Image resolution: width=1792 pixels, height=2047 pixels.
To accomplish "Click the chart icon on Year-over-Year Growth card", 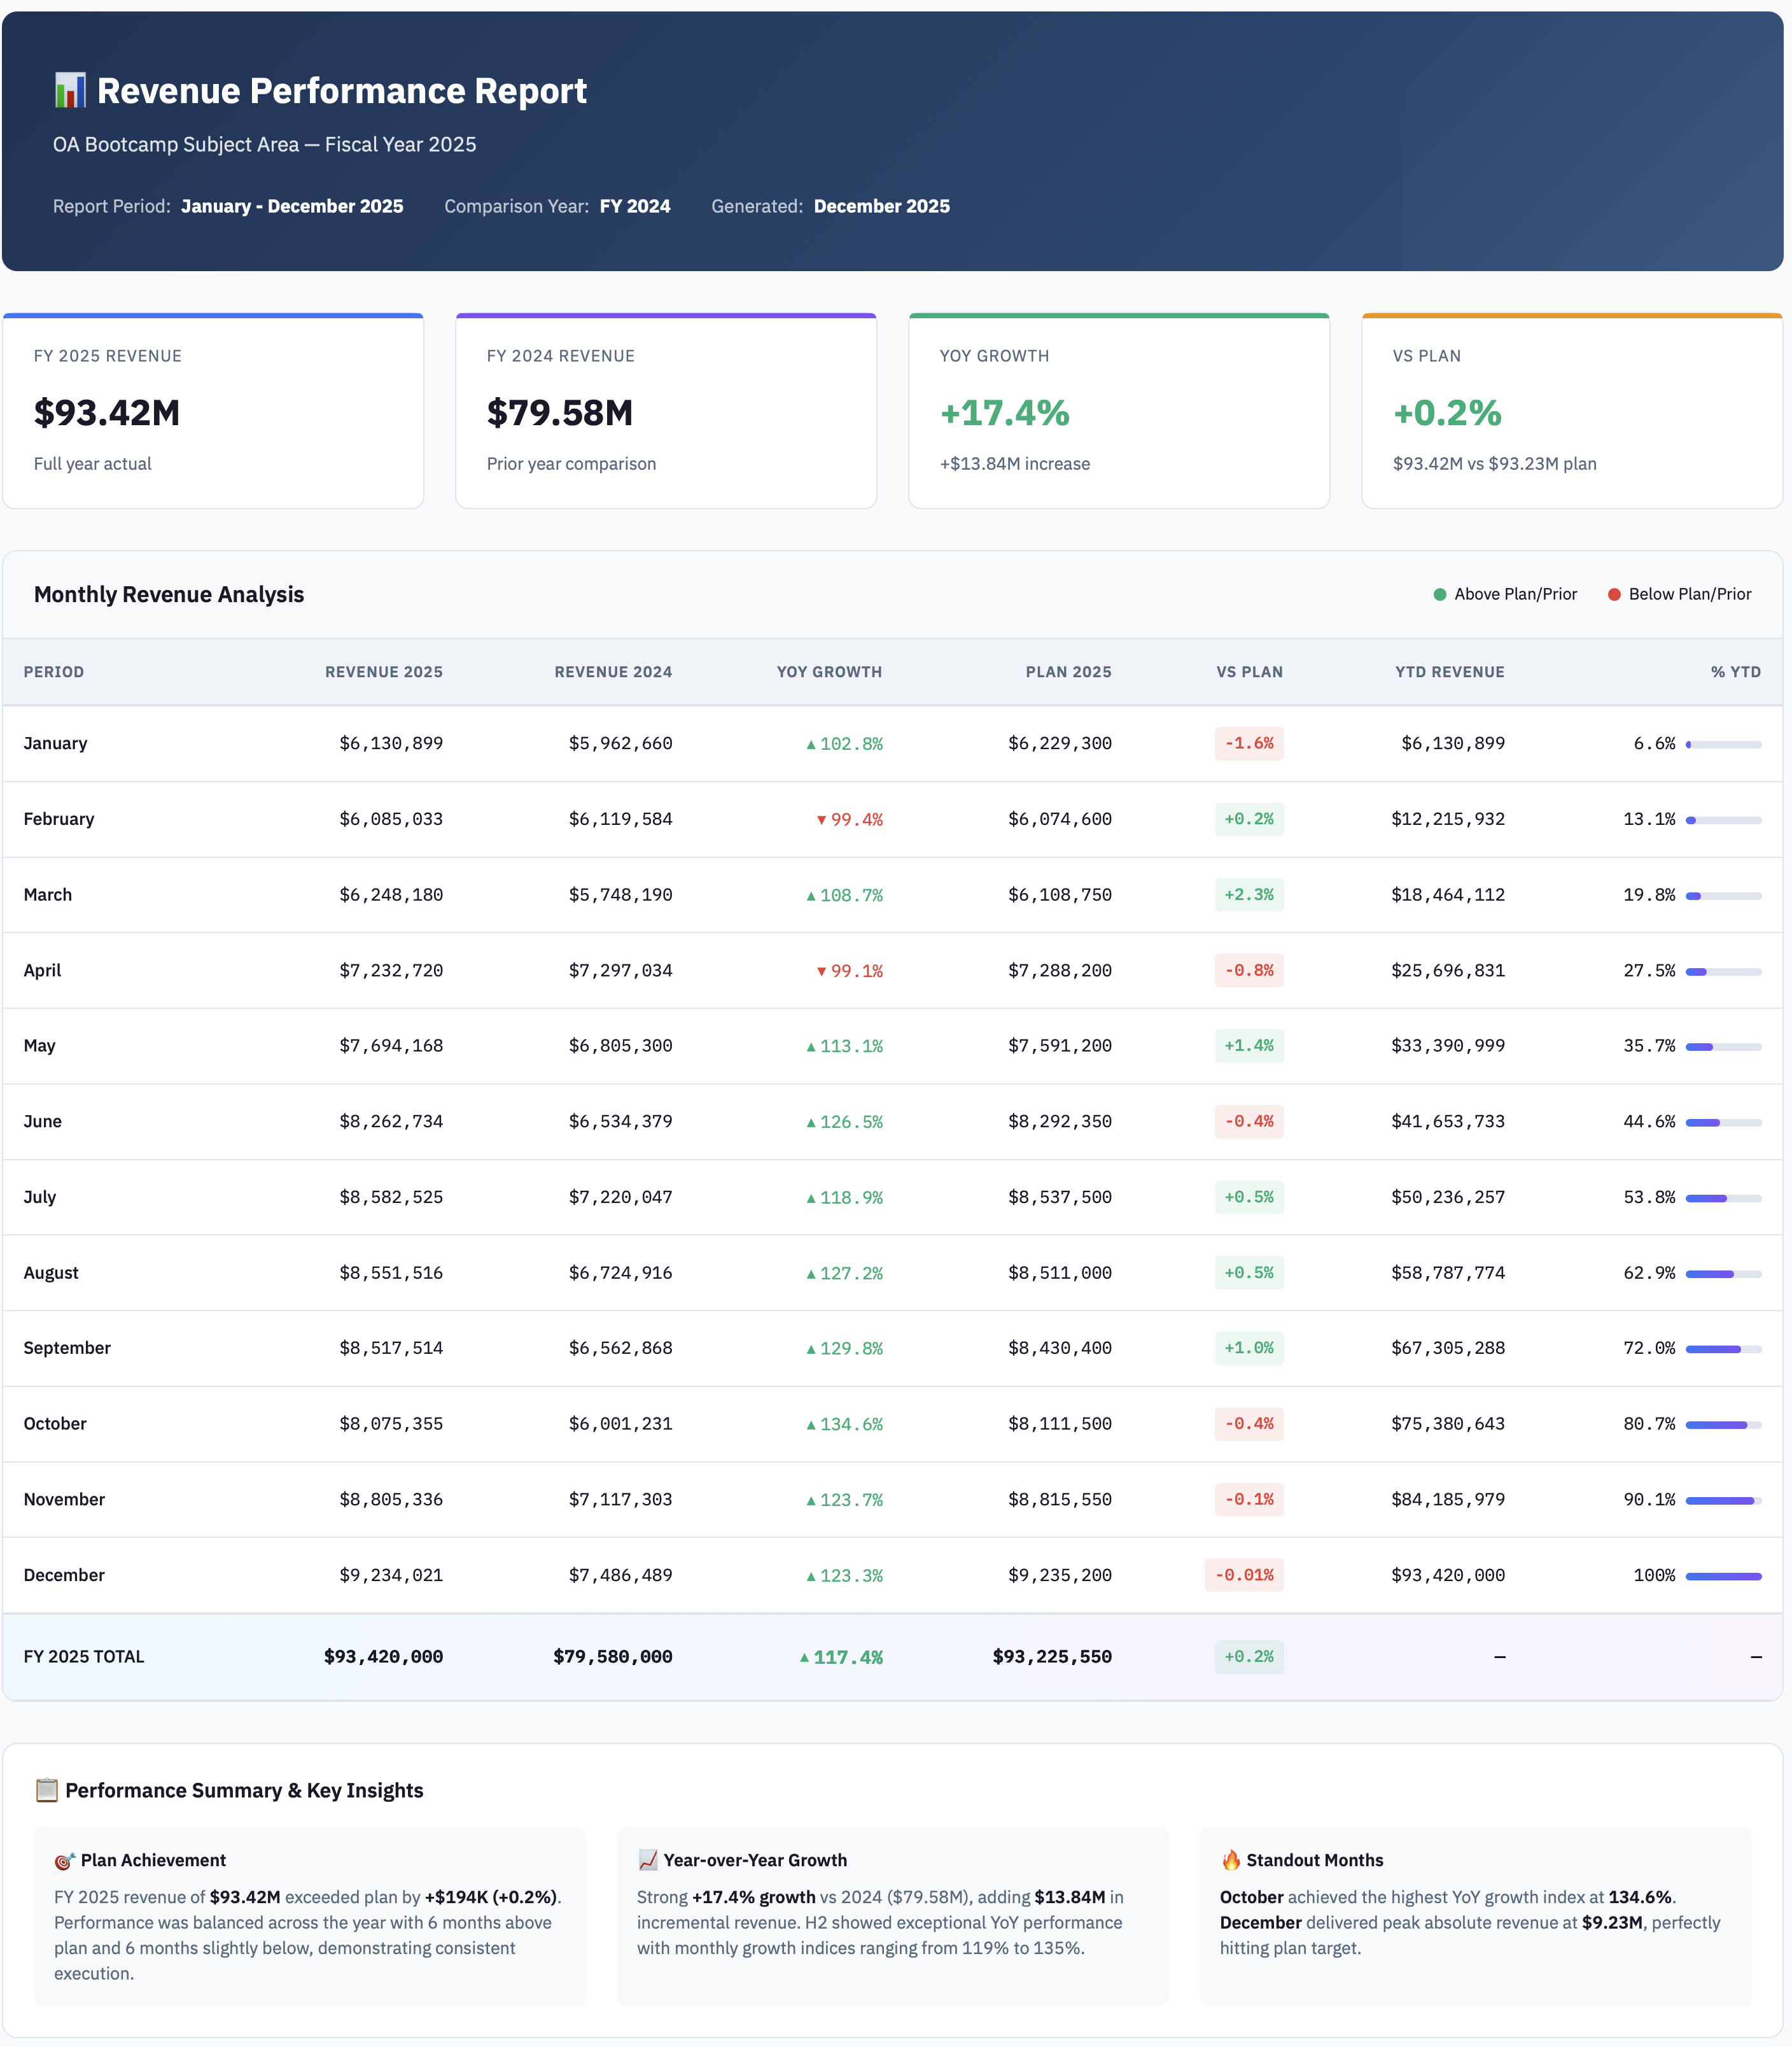I will click(x=647, y=1860).
